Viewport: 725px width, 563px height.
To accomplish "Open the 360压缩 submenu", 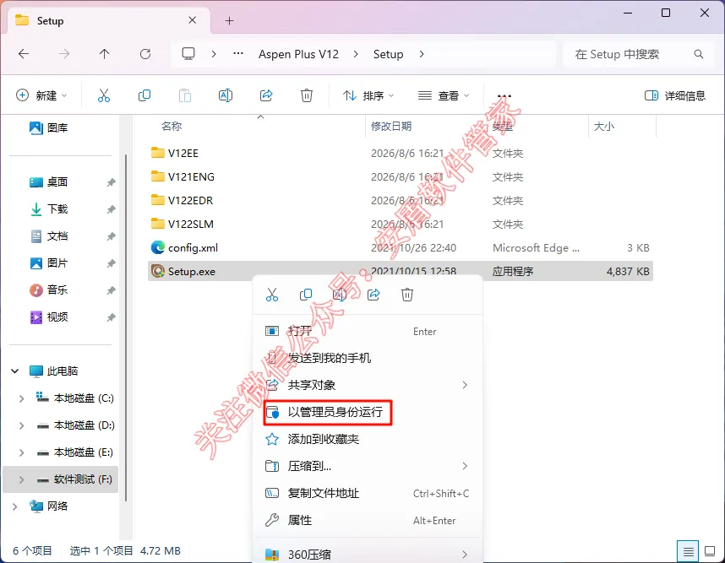I will coord(368,554).
